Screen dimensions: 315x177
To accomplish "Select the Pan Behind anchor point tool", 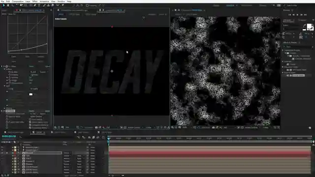I will (26, 5).
